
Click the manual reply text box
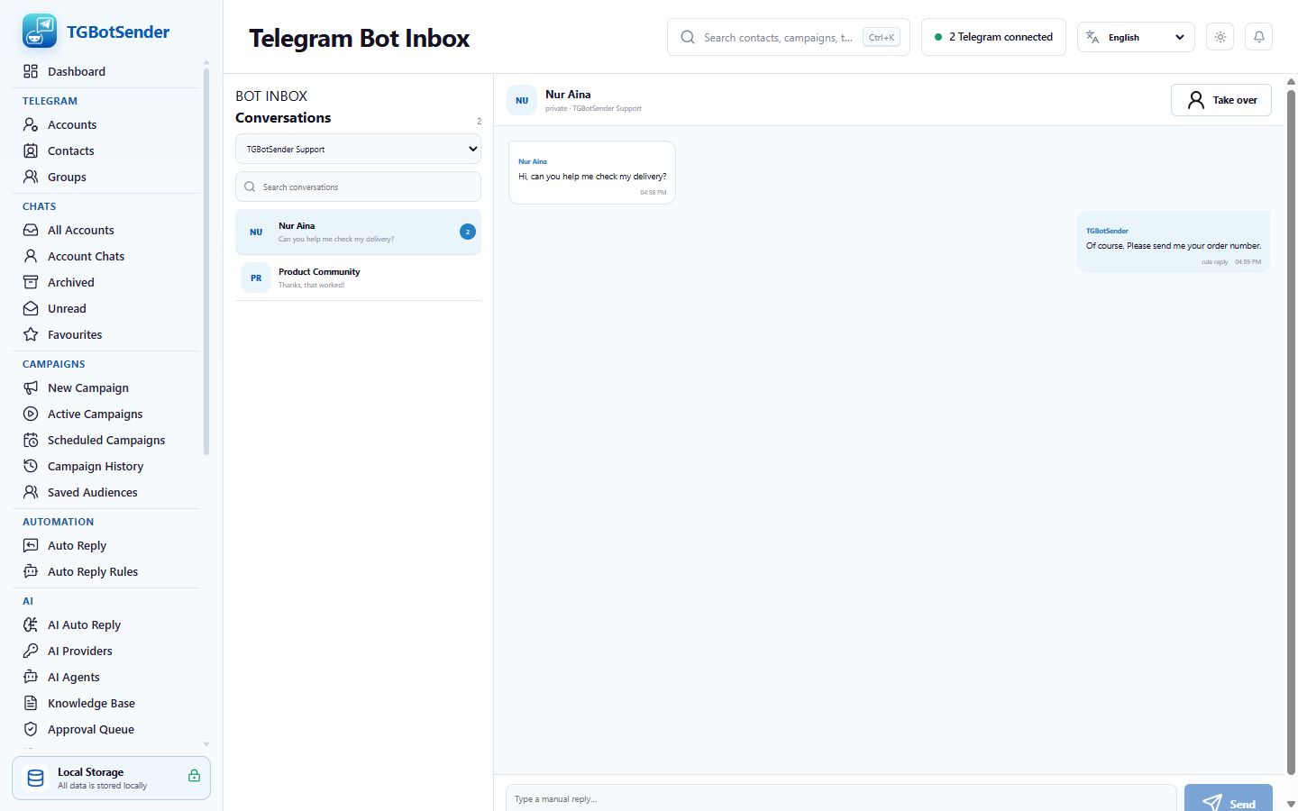click(x=841, y=798)
